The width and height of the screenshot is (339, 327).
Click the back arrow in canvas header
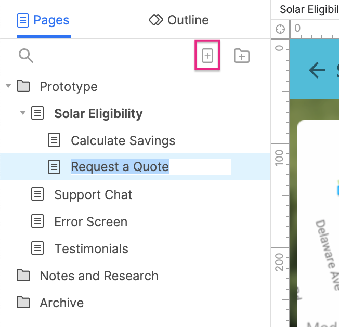tap(317, 70)
